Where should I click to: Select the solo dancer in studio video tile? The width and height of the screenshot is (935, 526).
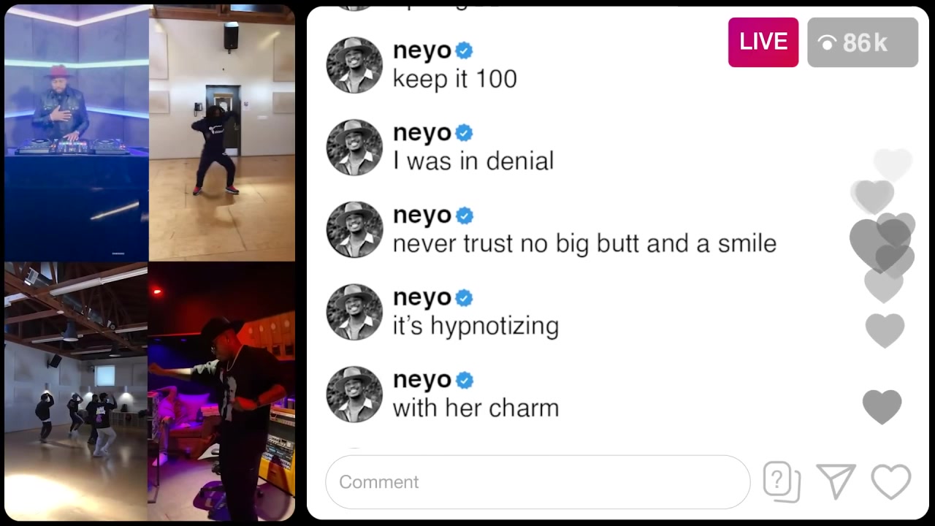pyautogui.click(x=222, y=133)
